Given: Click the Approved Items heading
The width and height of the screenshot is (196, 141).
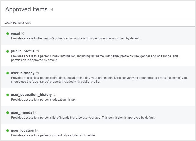Looking at the screenshot, I should (26, 10).
